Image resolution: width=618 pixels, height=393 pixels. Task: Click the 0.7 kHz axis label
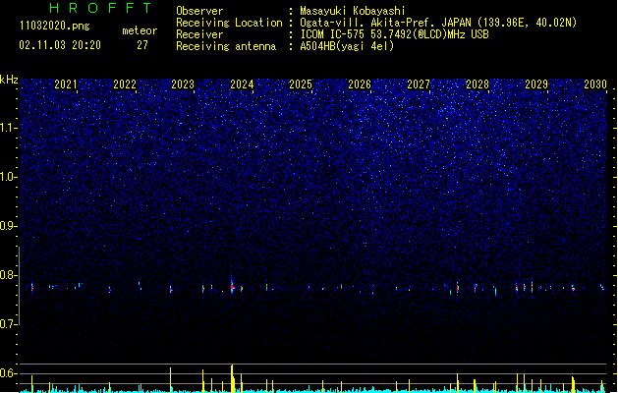[x=9, y=324]
